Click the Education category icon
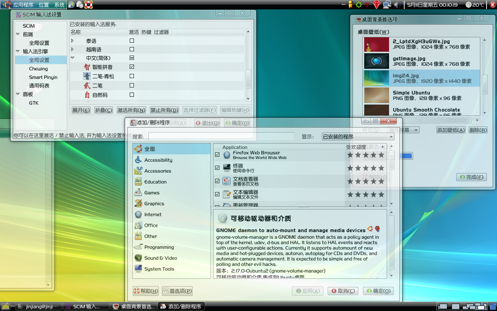Viewport: 497px width, 311px height. click(138, 182)
